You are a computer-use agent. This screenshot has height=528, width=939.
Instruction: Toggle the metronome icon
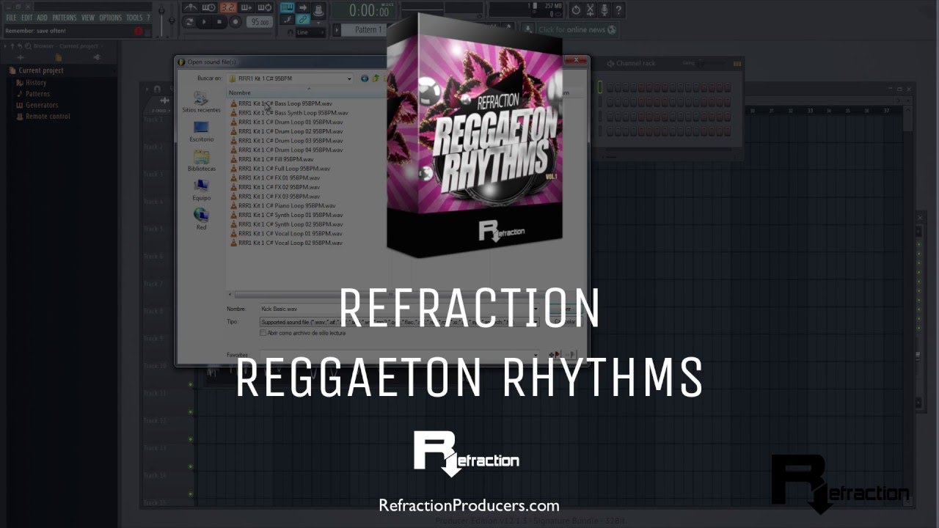(x=192, y=8)
